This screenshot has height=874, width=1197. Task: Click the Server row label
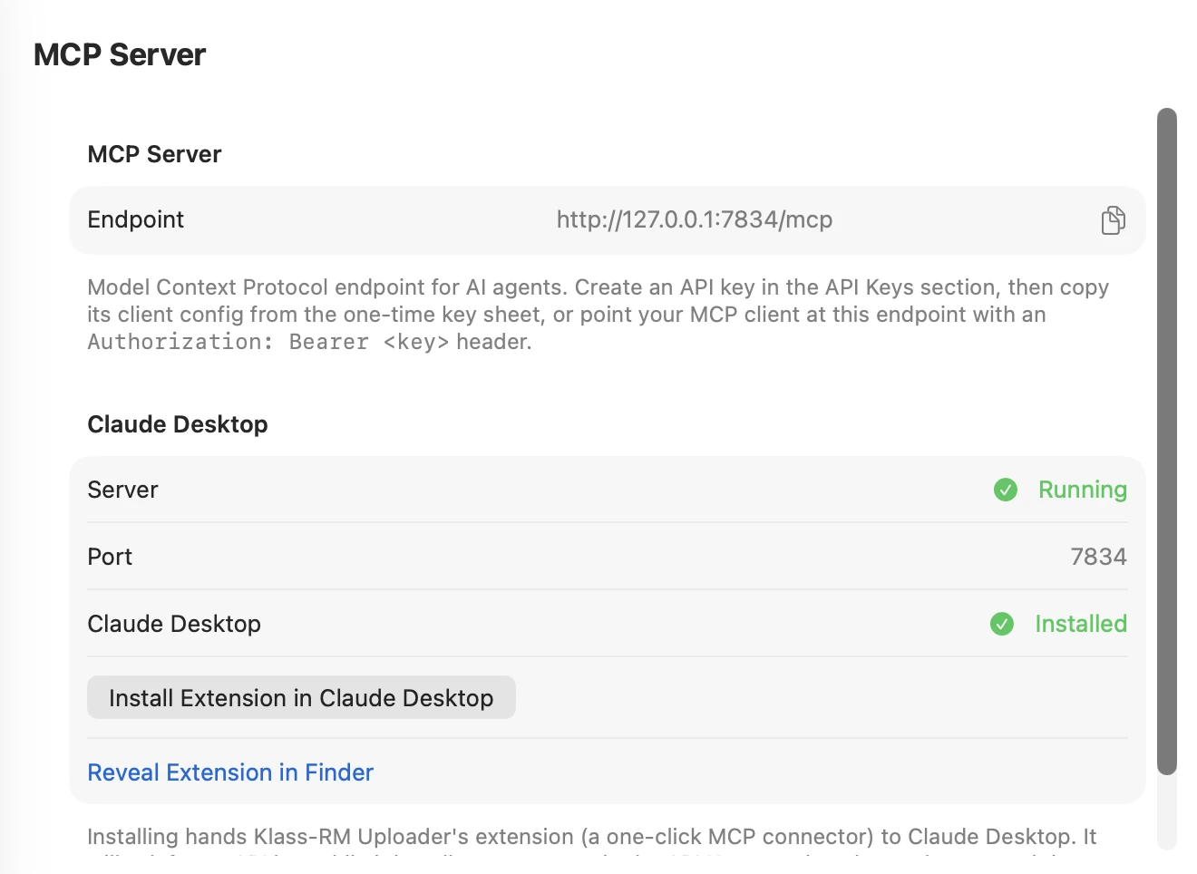click(x=122, y=490)
